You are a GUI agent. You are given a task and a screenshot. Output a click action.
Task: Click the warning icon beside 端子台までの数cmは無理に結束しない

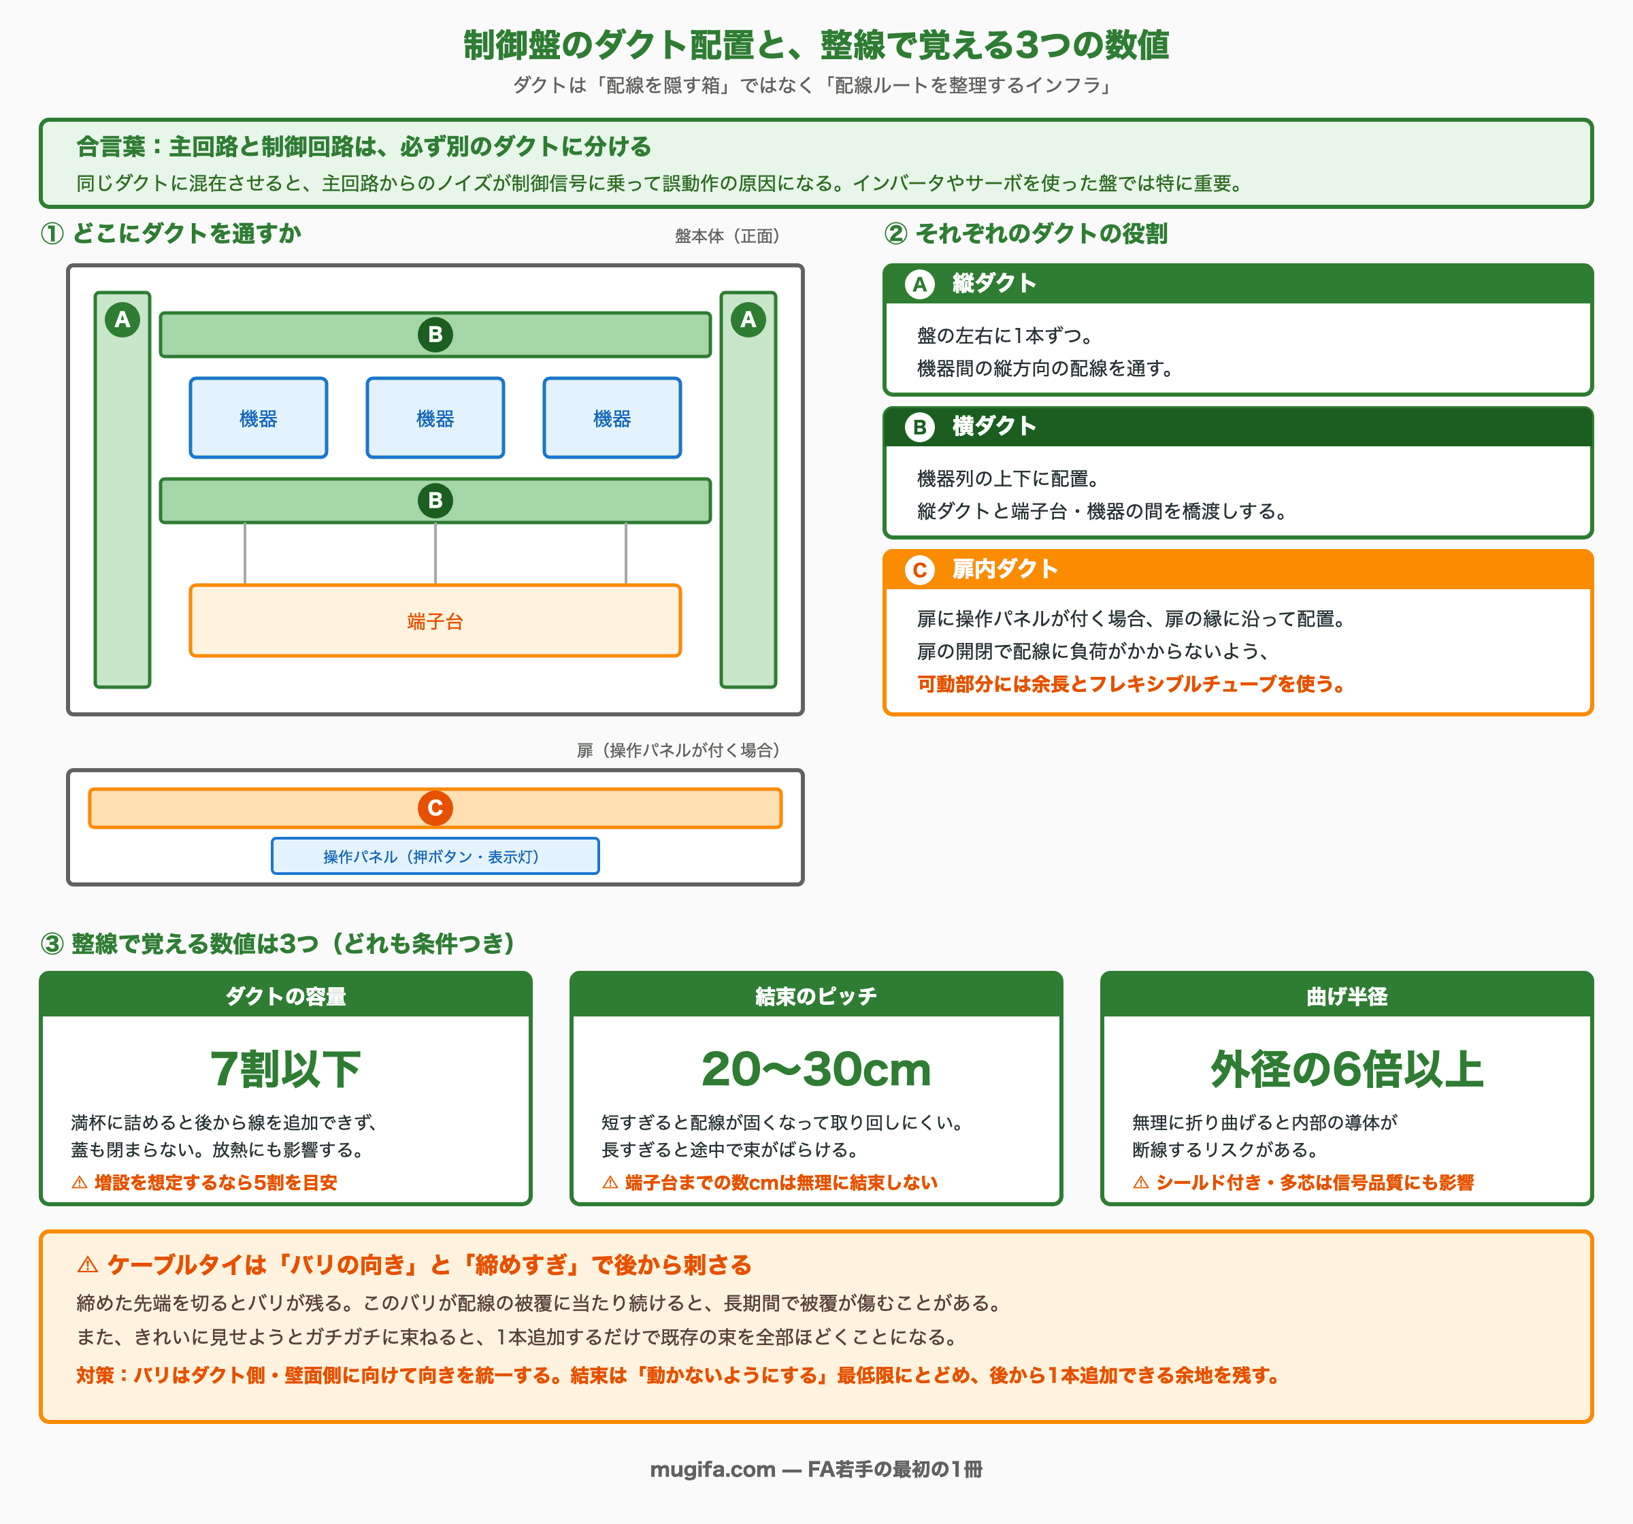(610, 1183)
